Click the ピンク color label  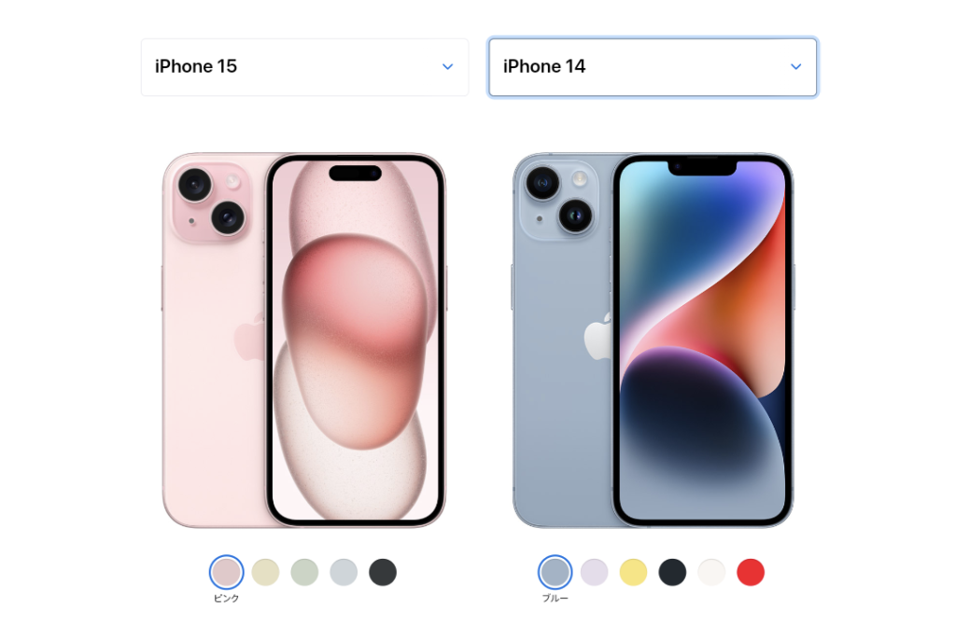(x=226, y=599)
